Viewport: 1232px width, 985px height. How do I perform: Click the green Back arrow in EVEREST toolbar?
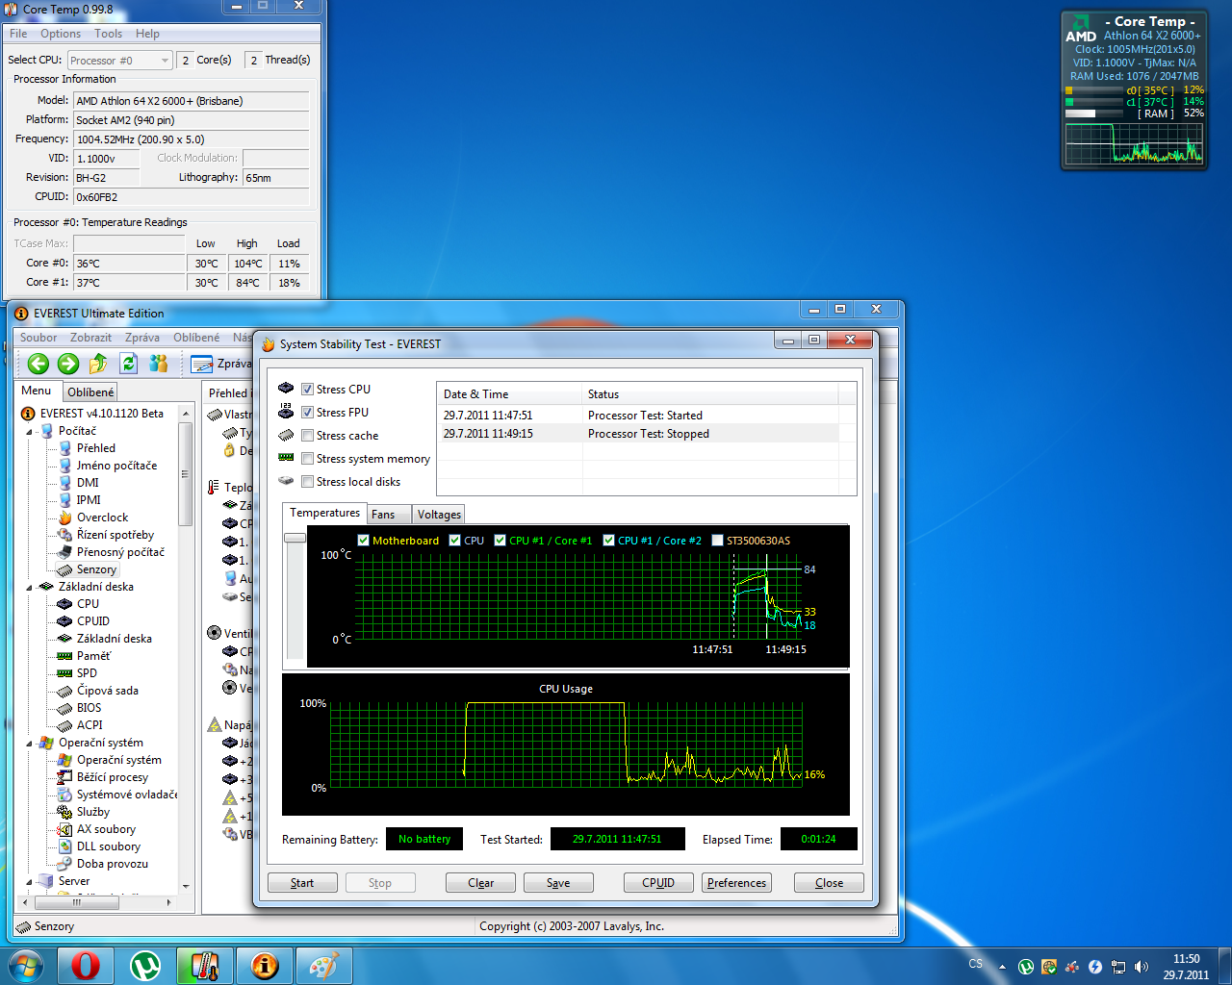coord(38,364)
